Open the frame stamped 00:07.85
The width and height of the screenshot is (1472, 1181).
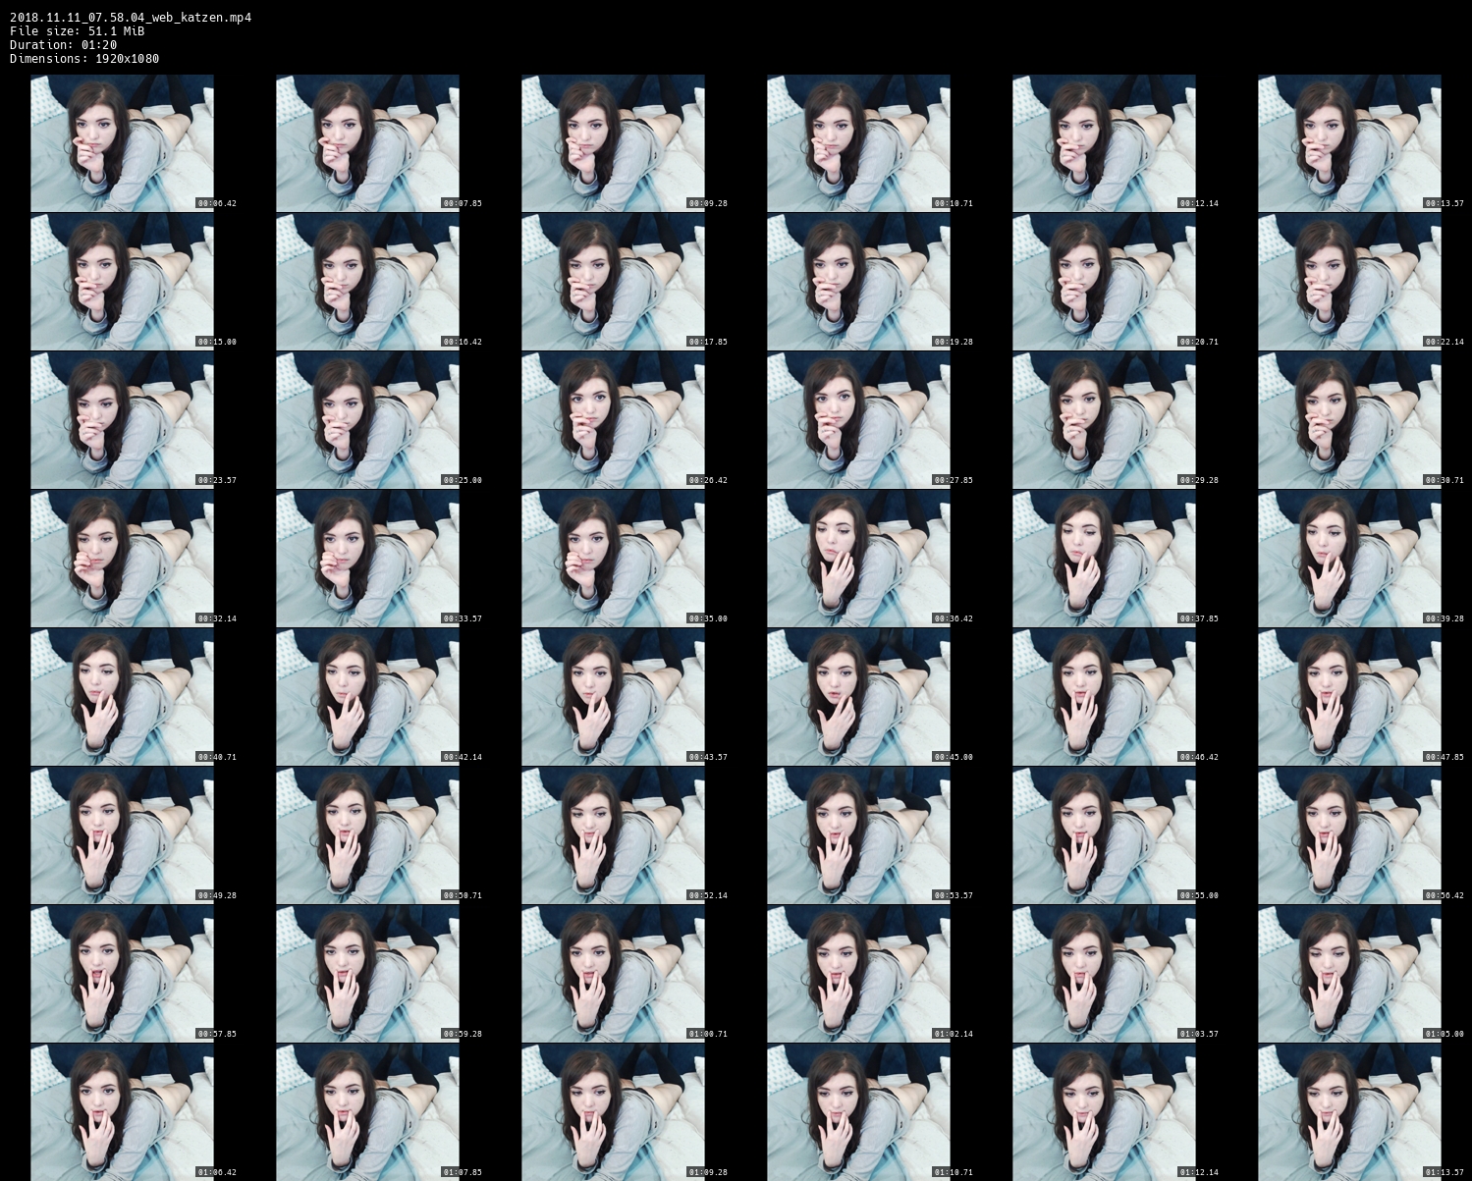click(368, 143)
